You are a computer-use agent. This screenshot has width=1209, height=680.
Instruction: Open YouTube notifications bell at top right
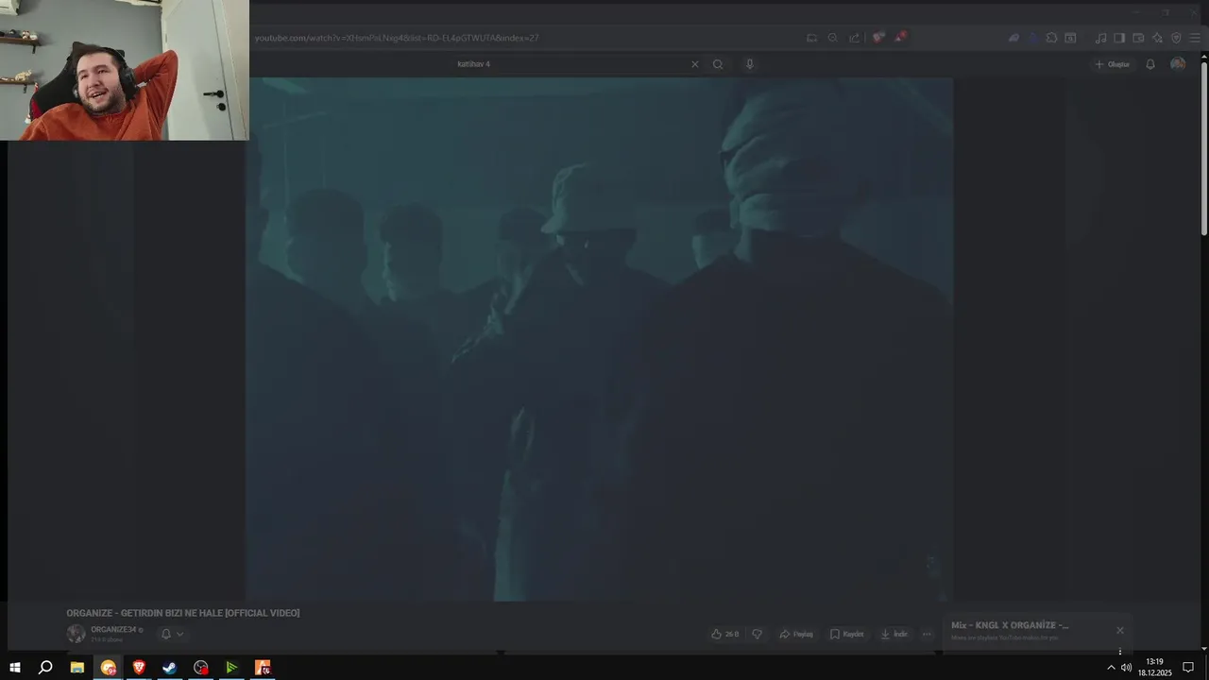click(x=1150, y=64)
